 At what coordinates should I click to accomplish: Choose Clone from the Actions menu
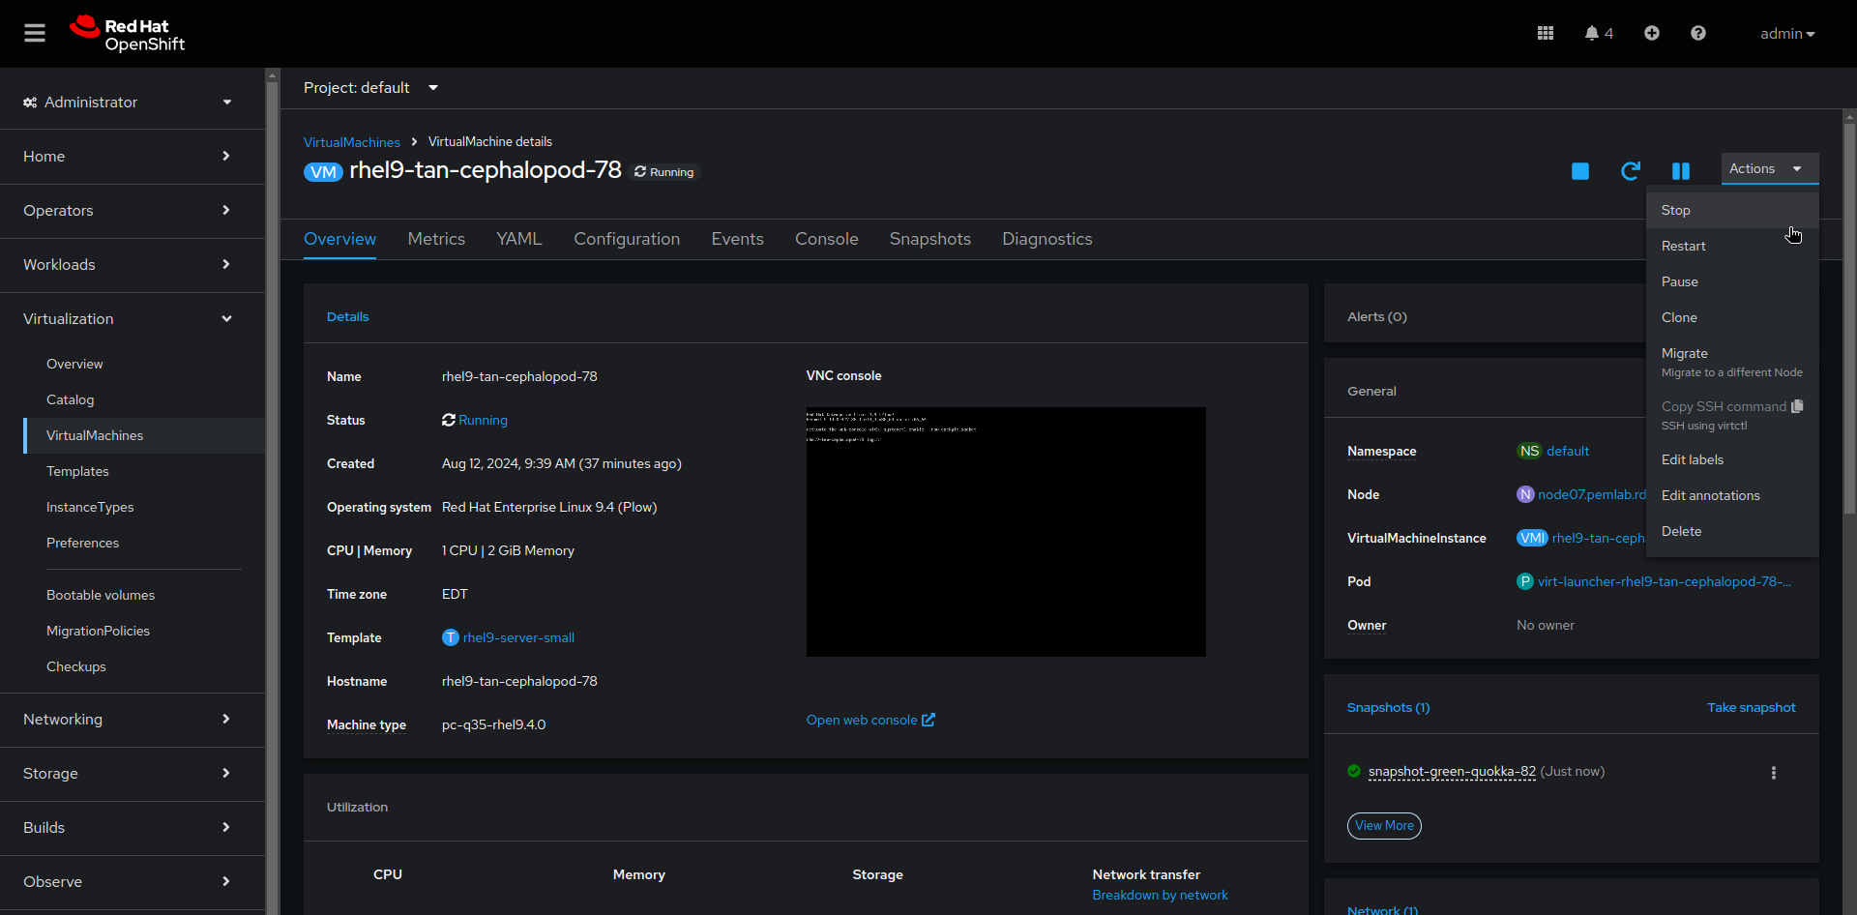pyautogui.click(x=1679, y=317)
